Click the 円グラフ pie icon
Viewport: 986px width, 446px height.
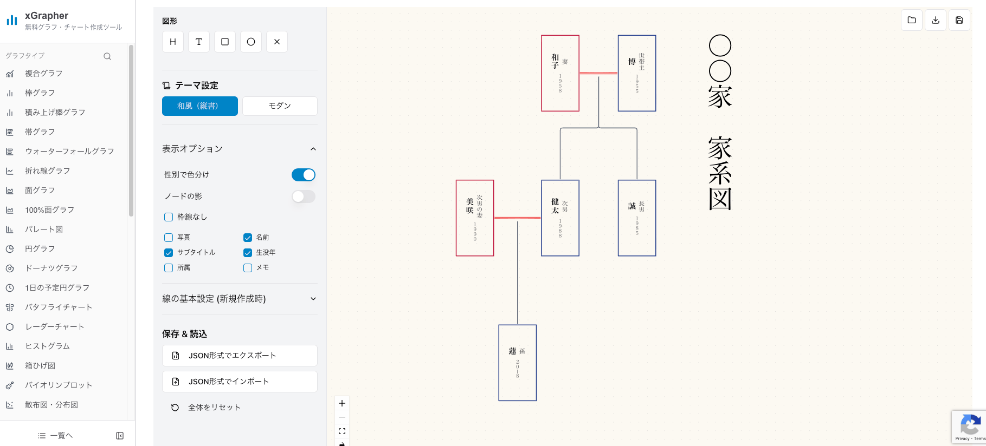tap(10, 249)
